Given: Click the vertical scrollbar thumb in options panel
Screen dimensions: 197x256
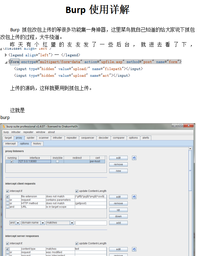Looking at the screenshot, I should pos(190,170).
